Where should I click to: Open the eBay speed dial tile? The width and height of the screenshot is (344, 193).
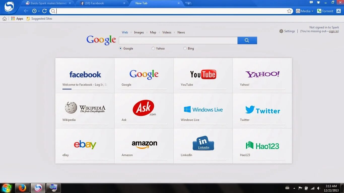(85, 146)
